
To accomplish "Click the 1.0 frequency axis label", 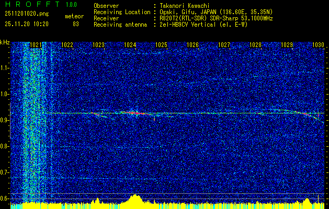I will pos(4,94).
